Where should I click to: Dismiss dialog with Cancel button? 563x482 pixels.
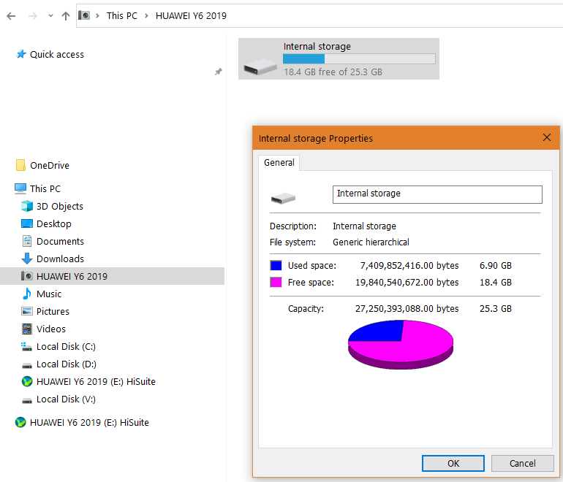(x=523, y=463)
